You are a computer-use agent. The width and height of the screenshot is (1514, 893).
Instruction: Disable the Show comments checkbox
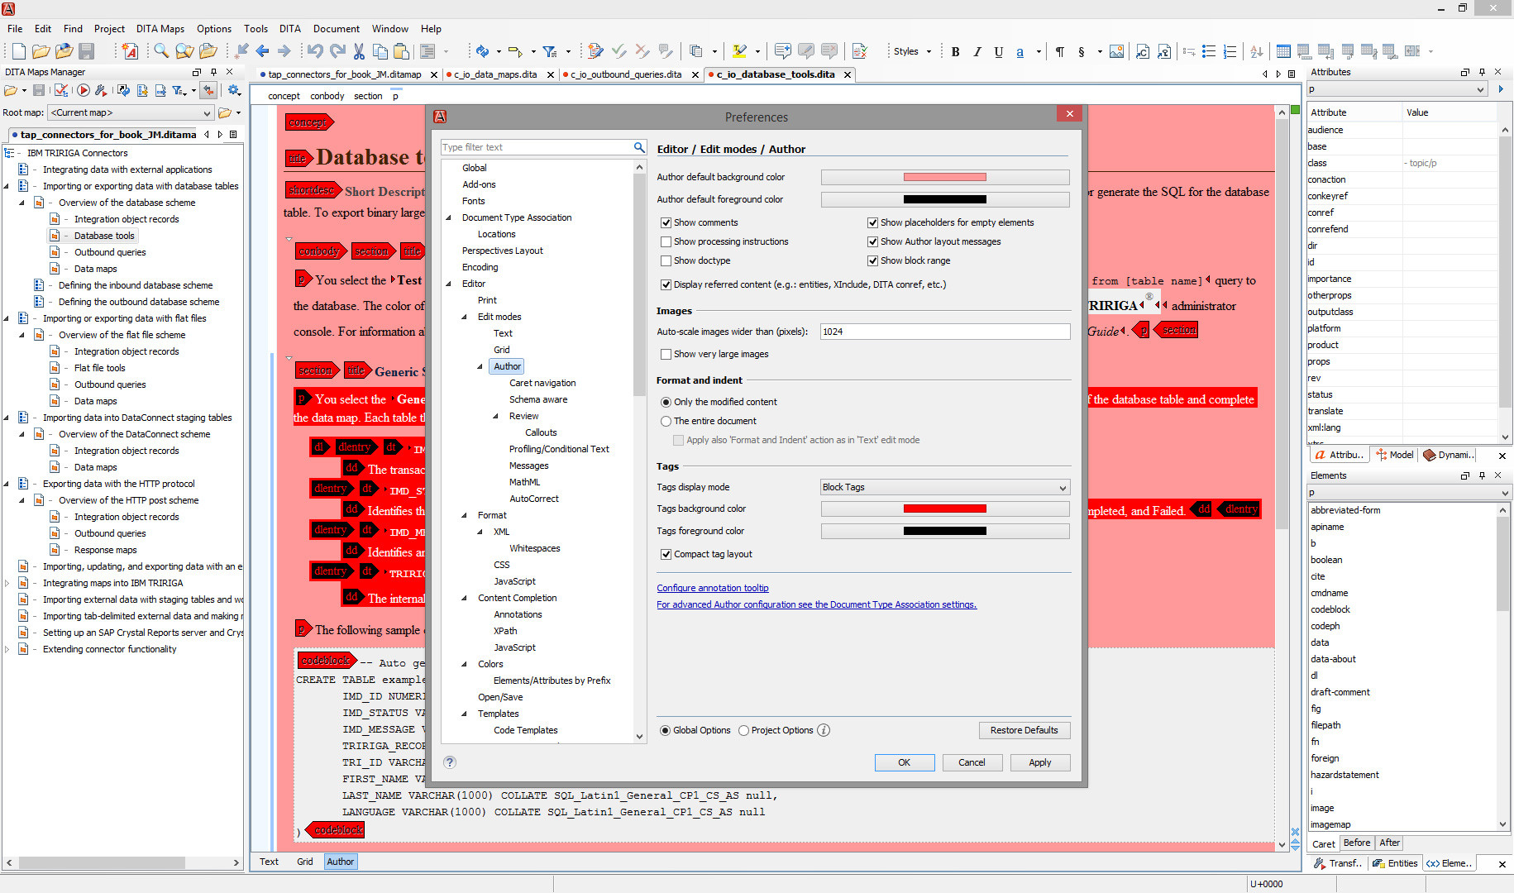tap(666, 222)
